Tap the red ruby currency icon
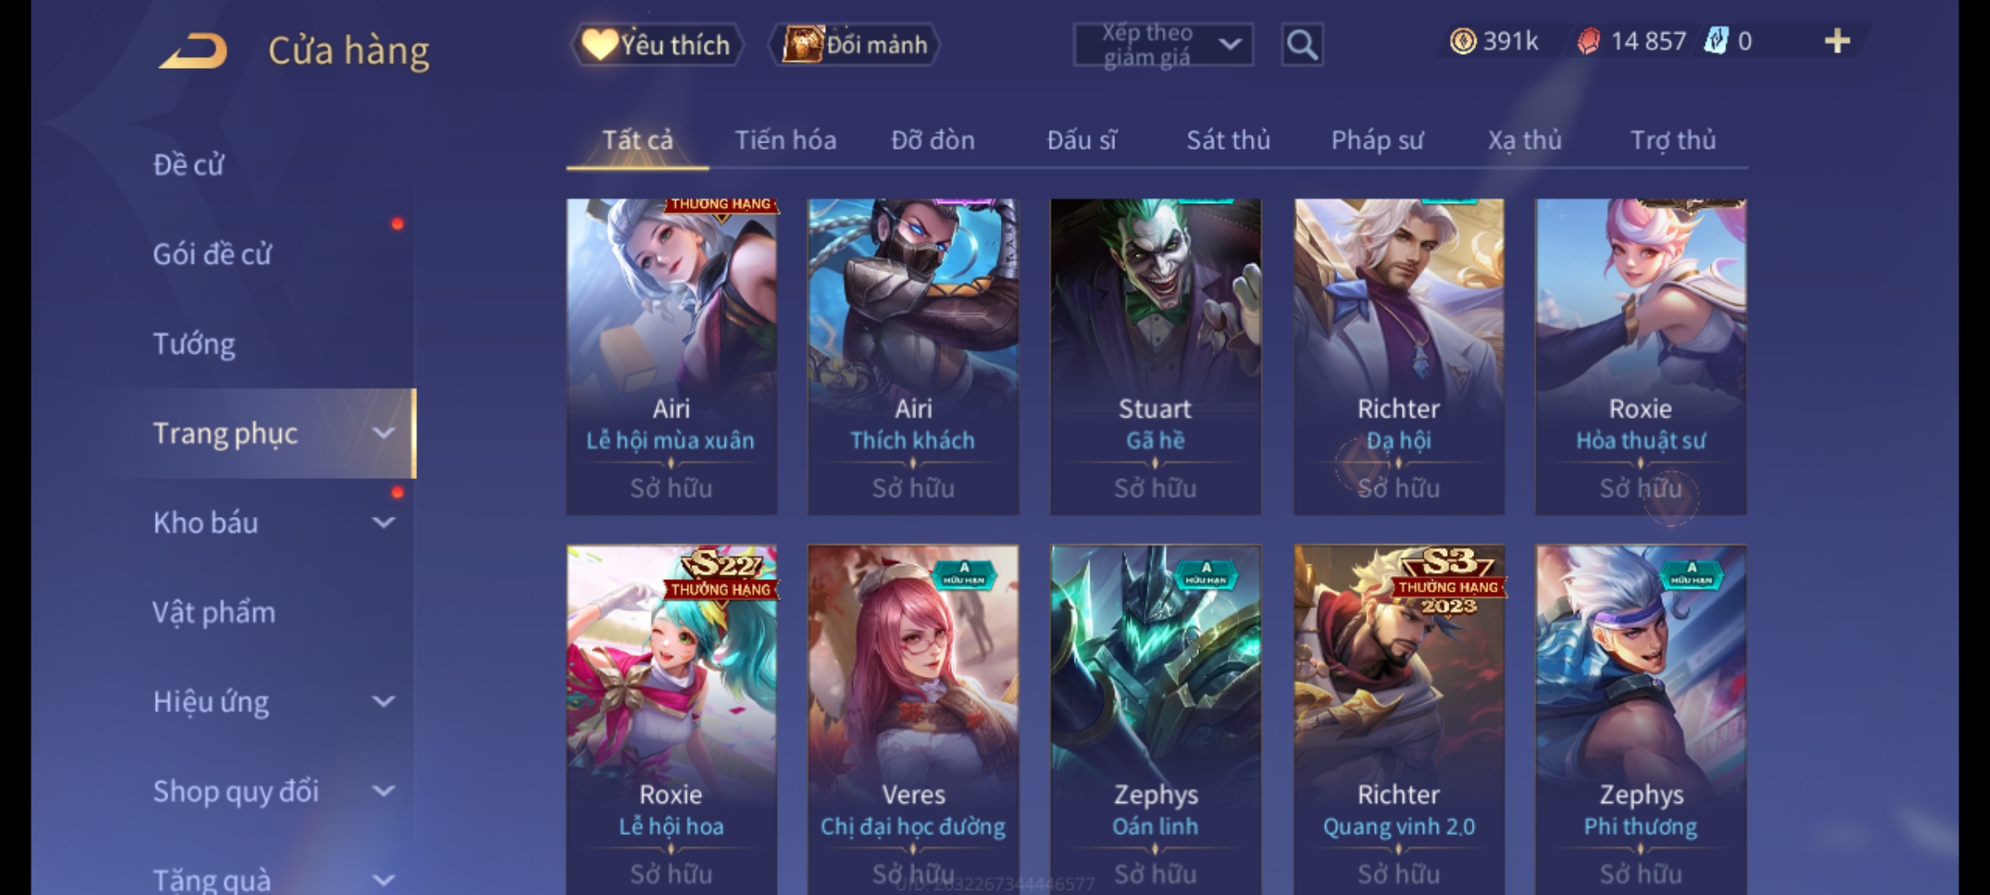Screen dimensions: 1990x895 (1589, 41)
